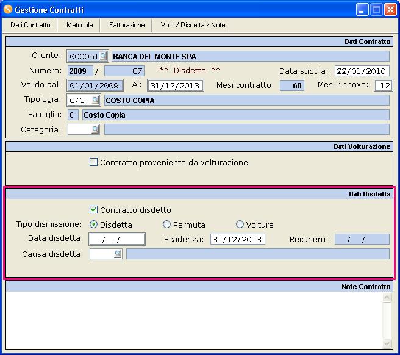This screenshot has height=355, width=400.
Task: Click the Gestione Contratti title bar app icon
Action: tap(8, 9)
